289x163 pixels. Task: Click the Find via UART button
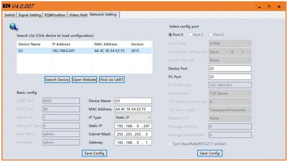(x=112, y=80)
